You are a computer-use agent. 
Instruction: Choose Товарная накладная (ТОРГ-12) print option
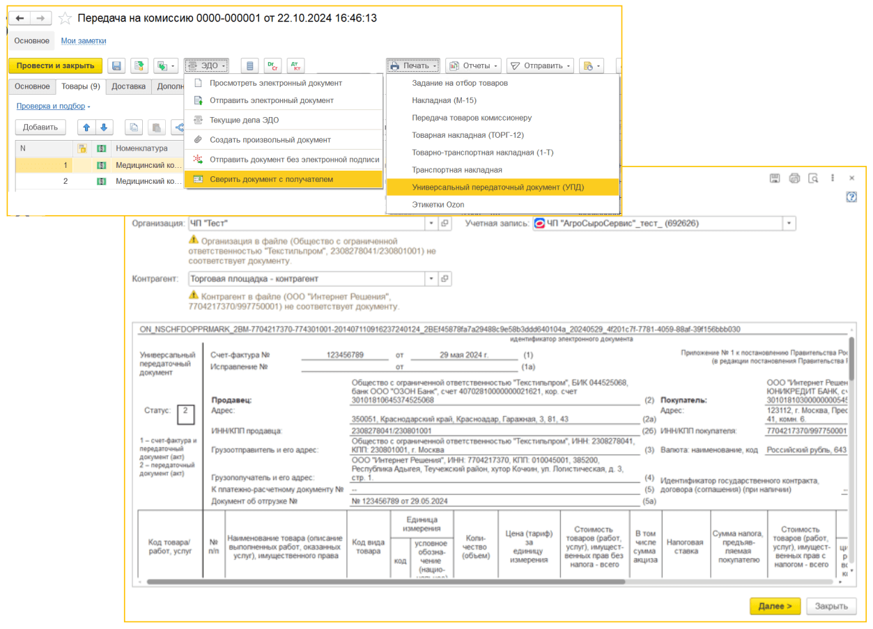(x=468, y=135)
